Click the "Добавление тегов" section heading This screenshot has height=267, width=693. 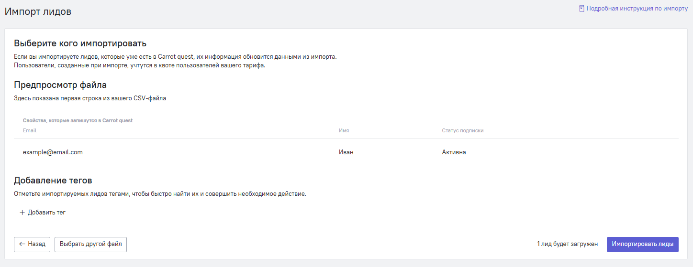coord(53,181)
